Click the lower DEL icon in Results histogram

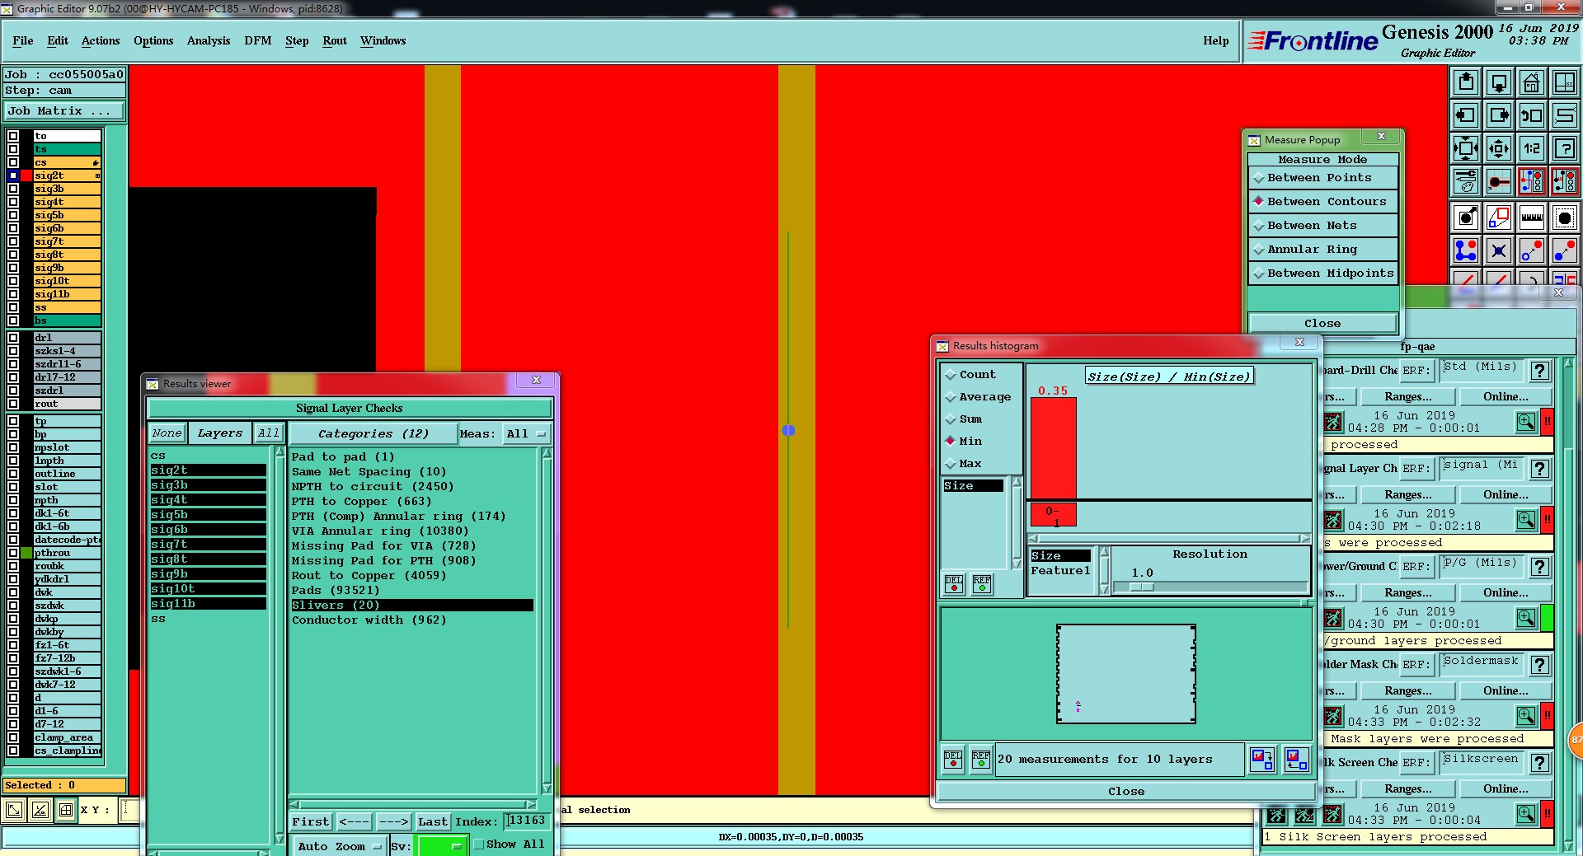[953, 759]
